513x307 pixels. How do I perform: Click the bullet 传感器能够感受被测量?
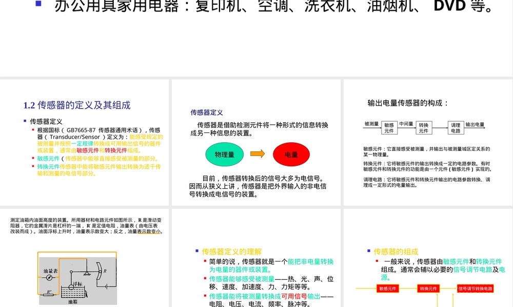271,283
